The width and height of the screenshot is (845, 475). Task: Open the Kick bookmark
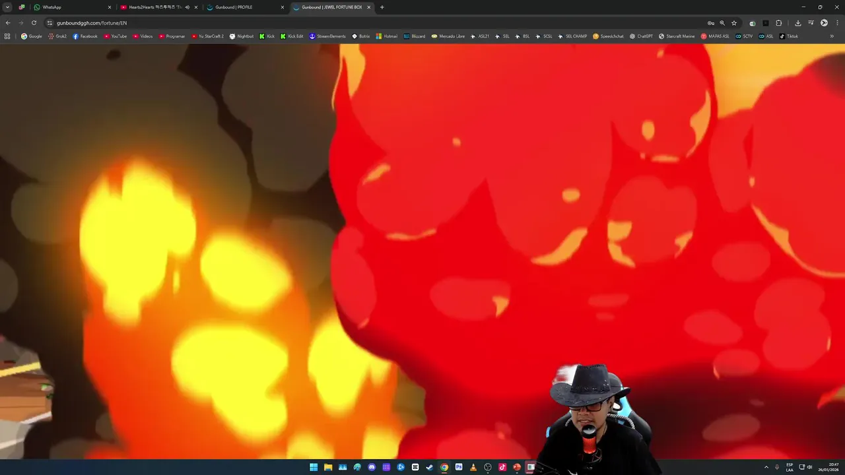click(267, 36)
